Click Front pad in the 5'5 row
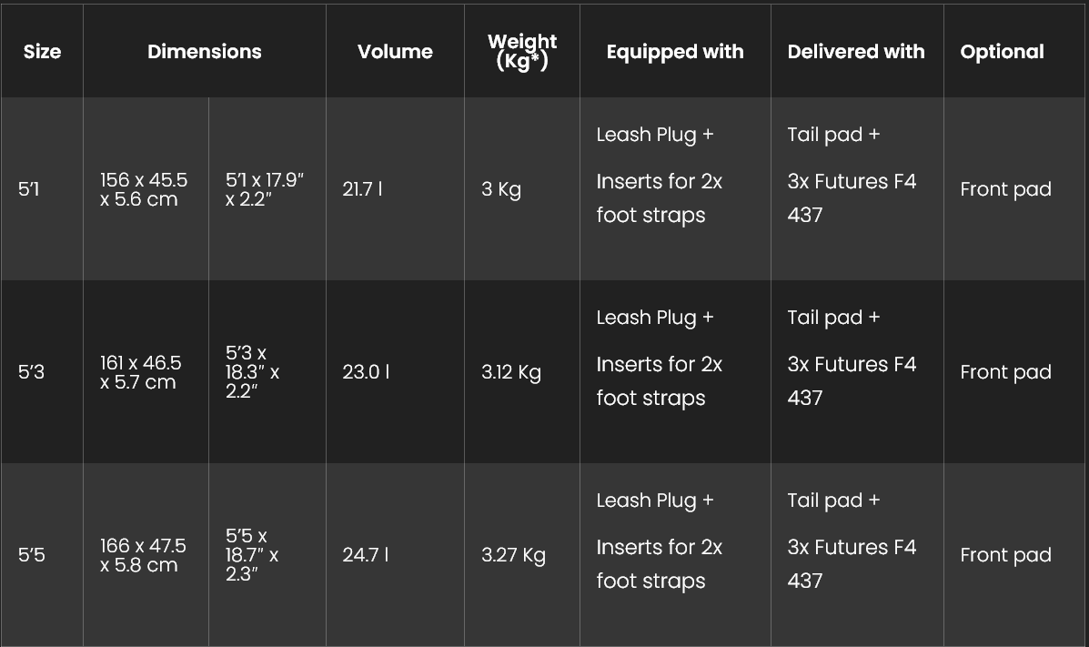Screen dimensions: 1089x647 [1005, 554]
